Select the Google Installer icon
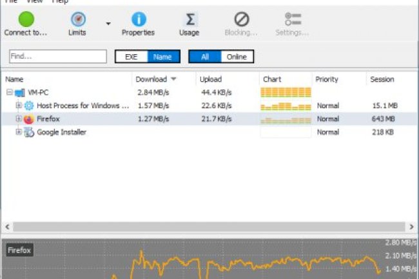 click(28, 132)
